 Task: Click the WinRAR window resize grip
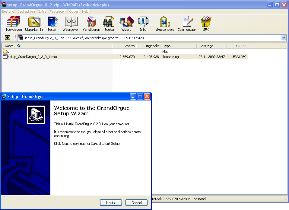285,200
